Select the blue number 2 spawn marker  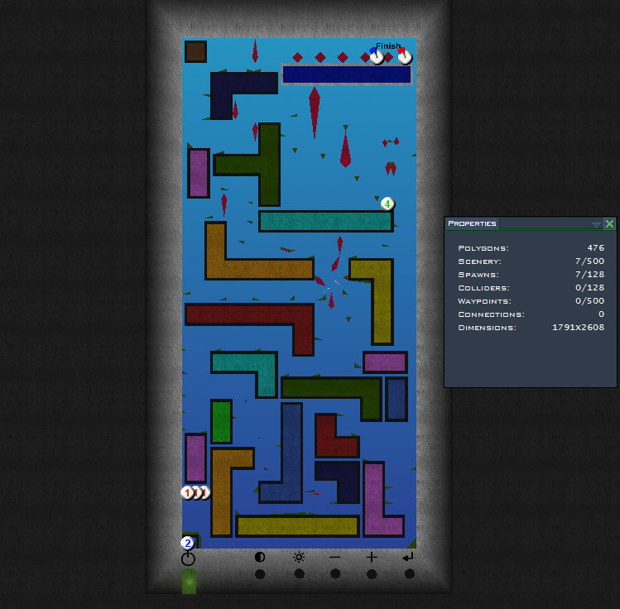coord(188,544)
